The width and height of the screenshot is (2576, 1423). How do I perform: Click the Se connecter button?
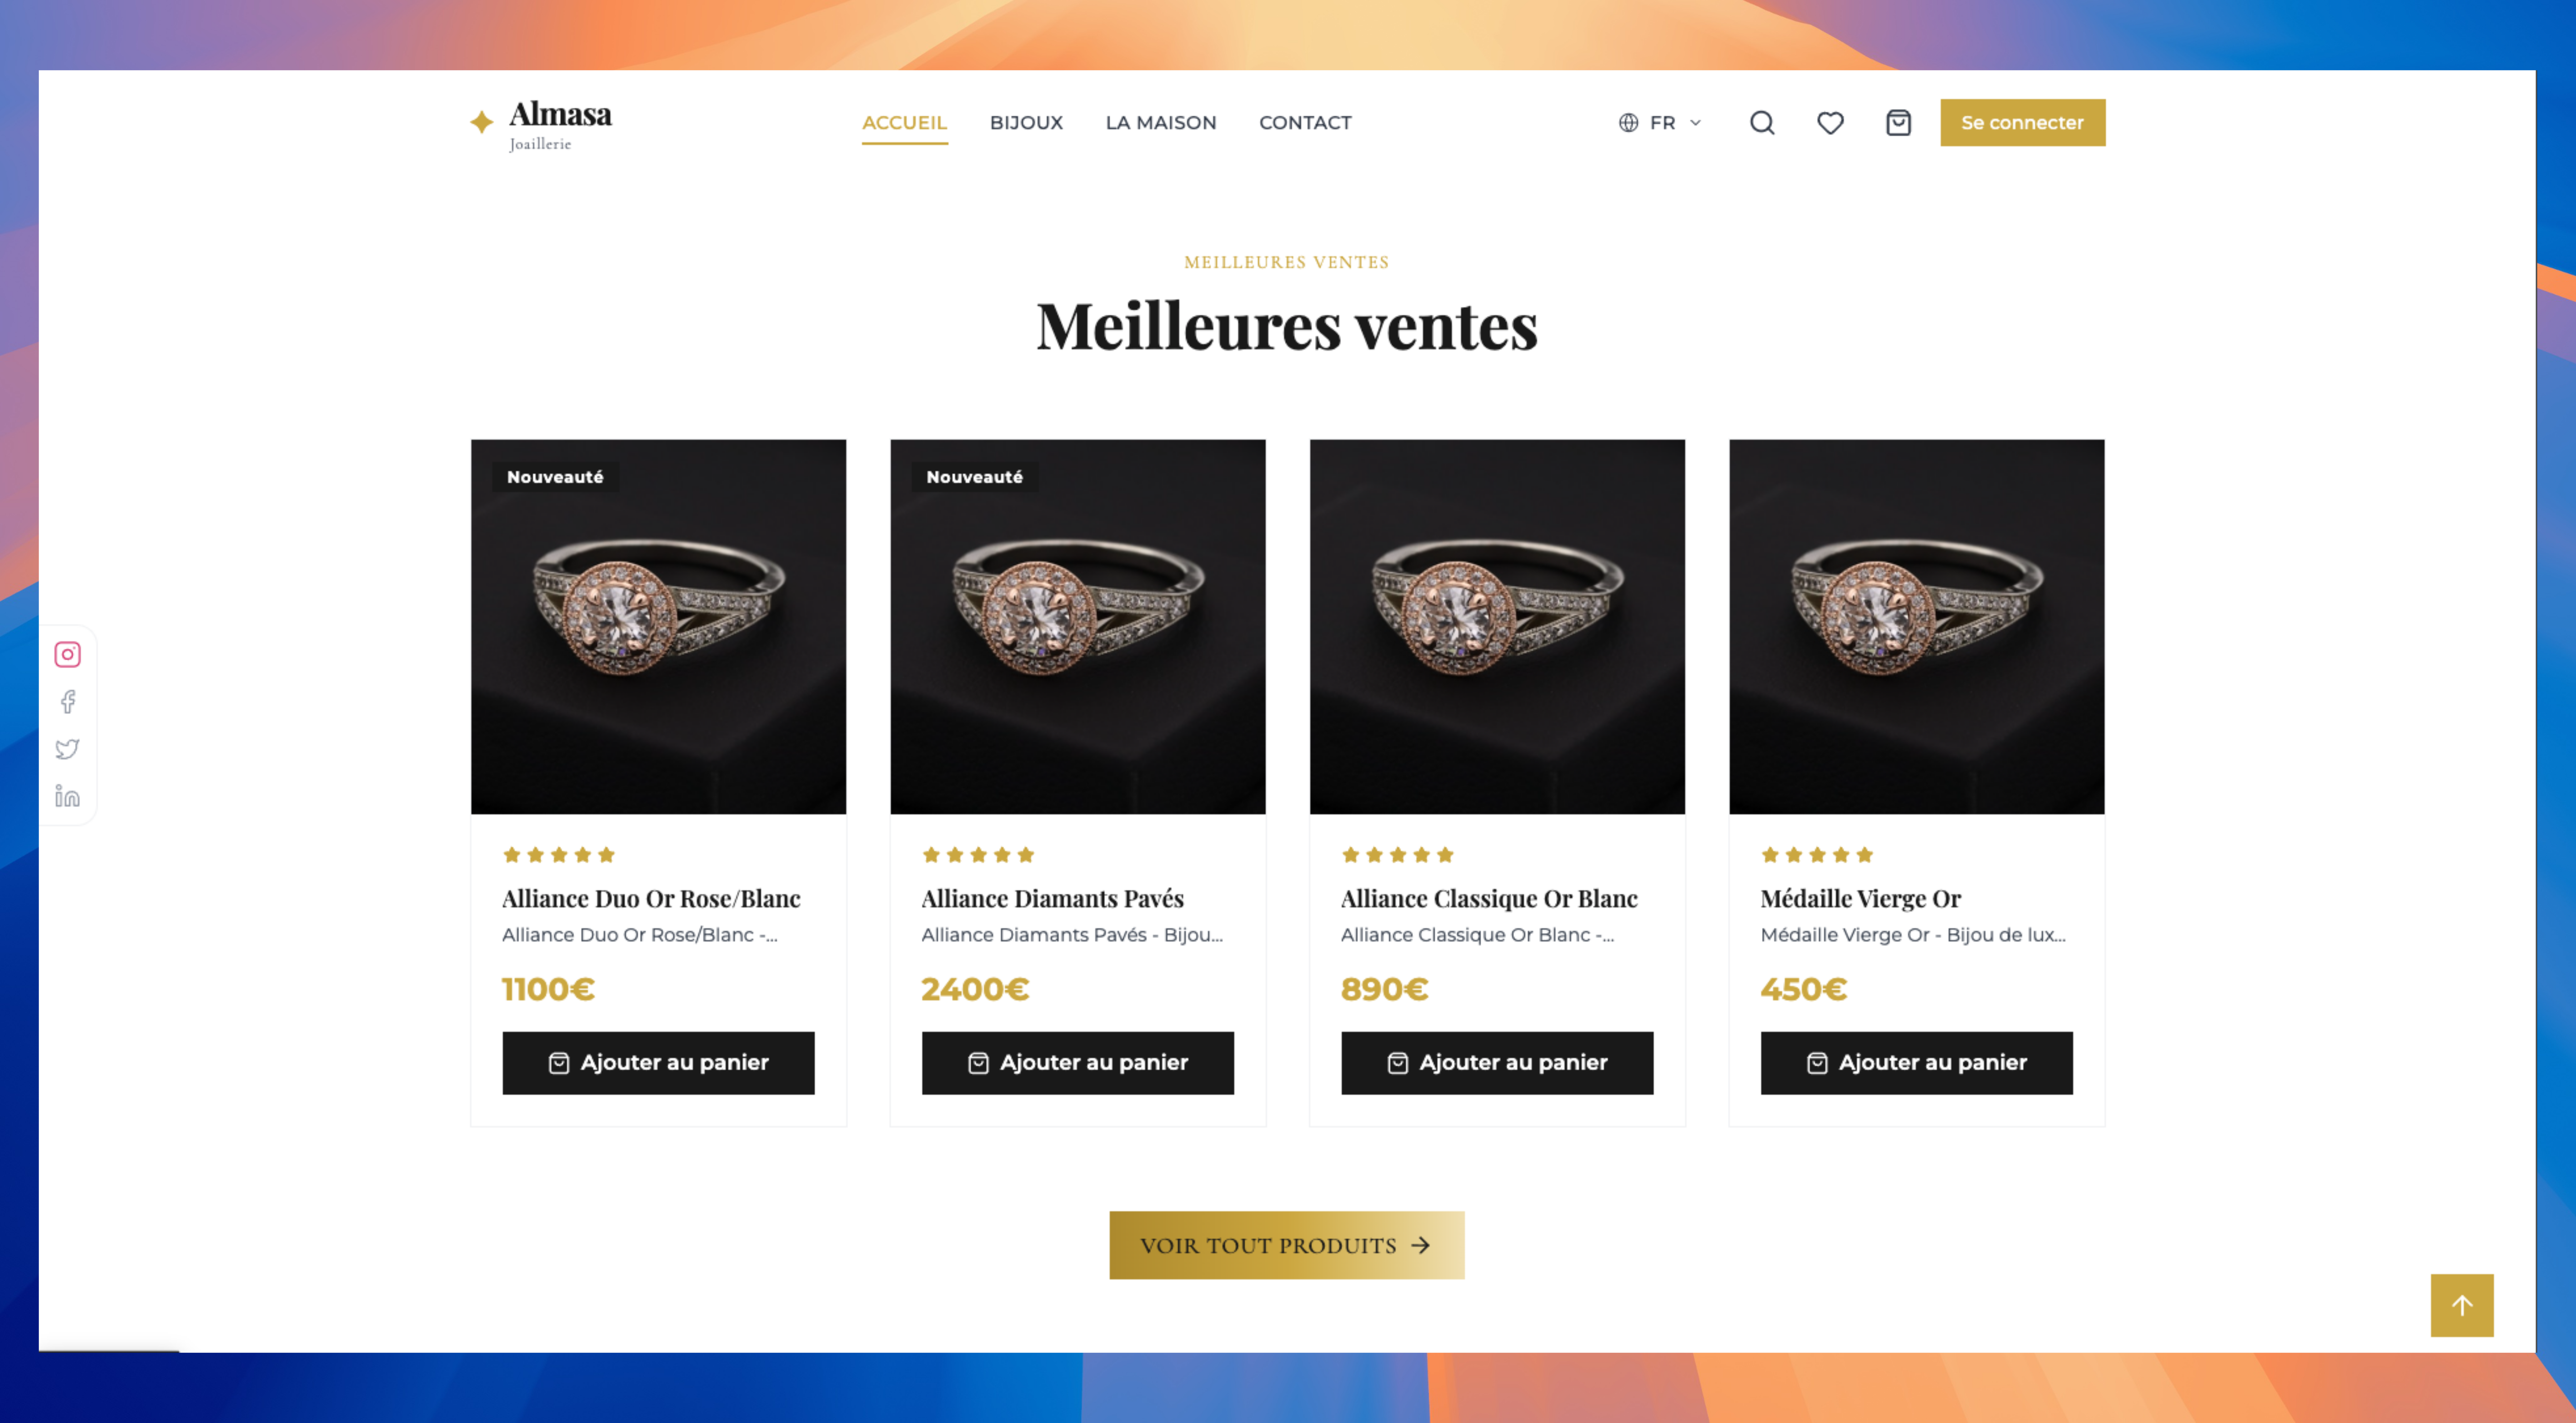(2022, 123)
